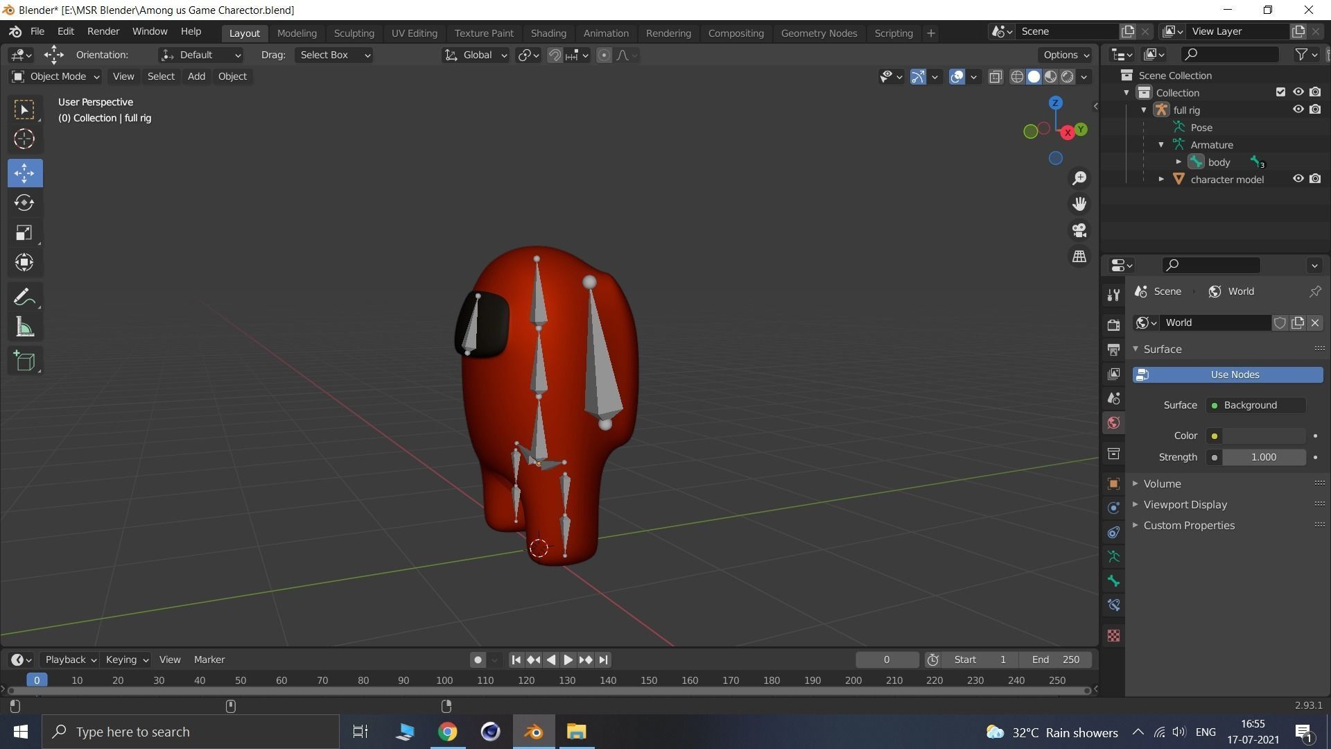
Task: Open the File menu
Action: click(x=37, y=32)
